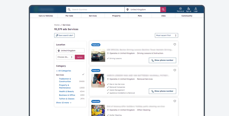Click the Update location button
Image resolution: width=229 pixels, height=116 pixels.
click(x=80, y=57)
